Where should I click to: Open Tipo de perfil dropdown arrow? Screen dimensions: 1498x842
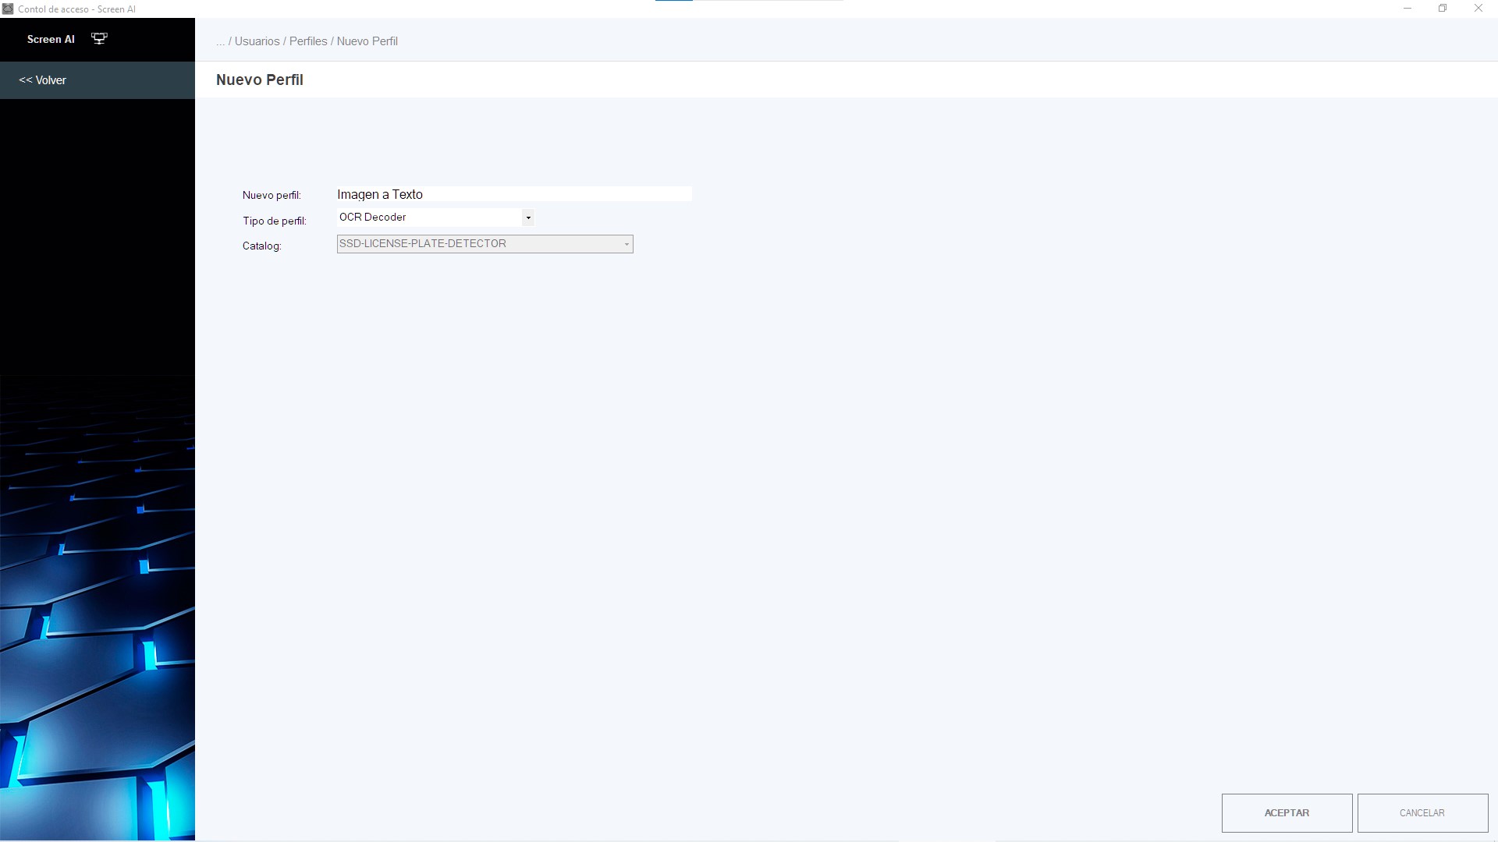click(528, 218)
